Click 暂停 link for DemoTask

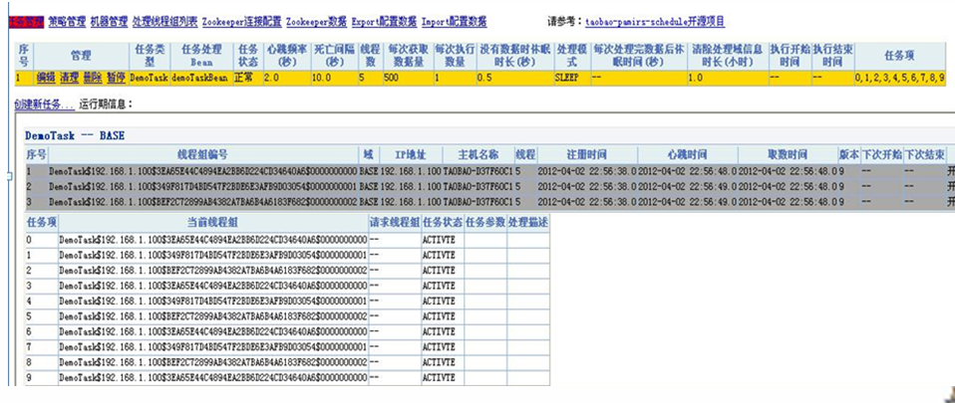116,78
